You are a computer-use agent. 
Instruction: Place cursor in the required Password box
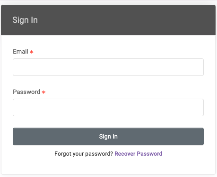click(x=108, y=107)
